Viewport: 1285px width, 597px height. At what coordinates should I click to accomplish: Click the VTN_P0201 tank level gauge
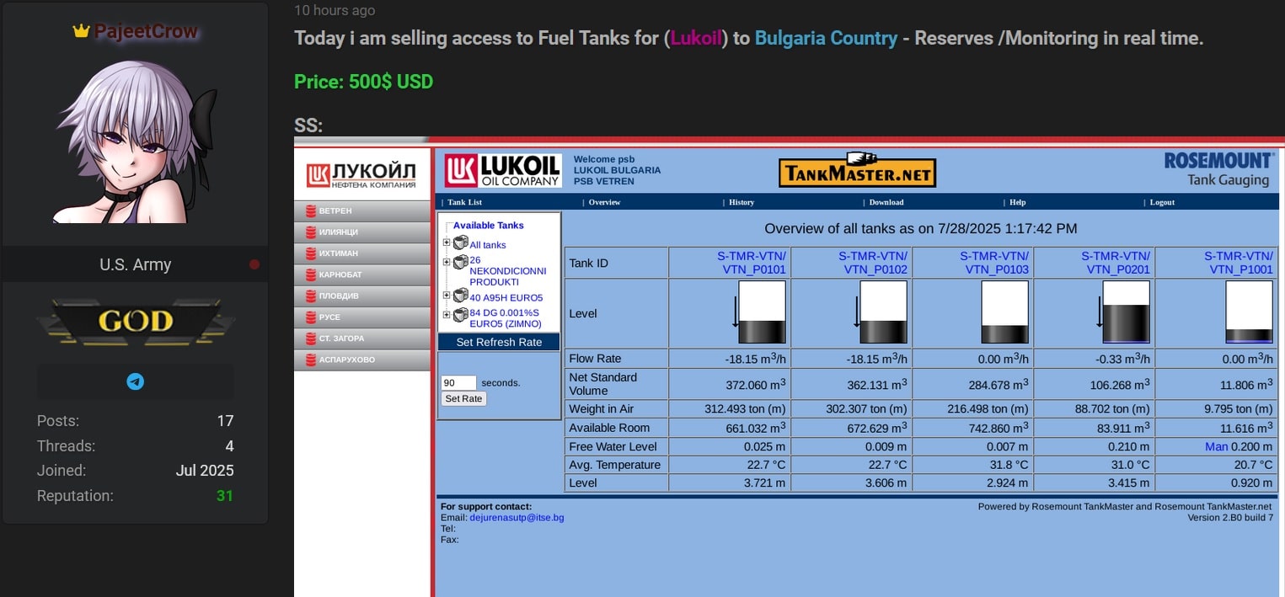(1126, 312)
